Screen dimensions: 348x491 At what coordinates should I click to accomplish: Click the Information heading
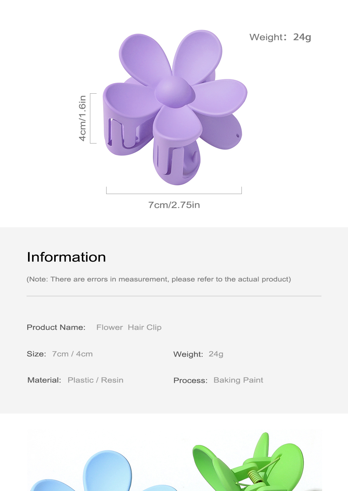66,257
